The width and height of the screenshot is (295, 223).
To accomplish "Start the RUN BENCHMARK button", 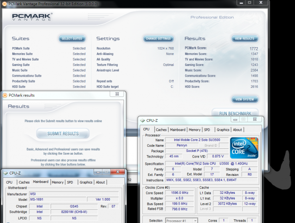I will coord(235,114).
